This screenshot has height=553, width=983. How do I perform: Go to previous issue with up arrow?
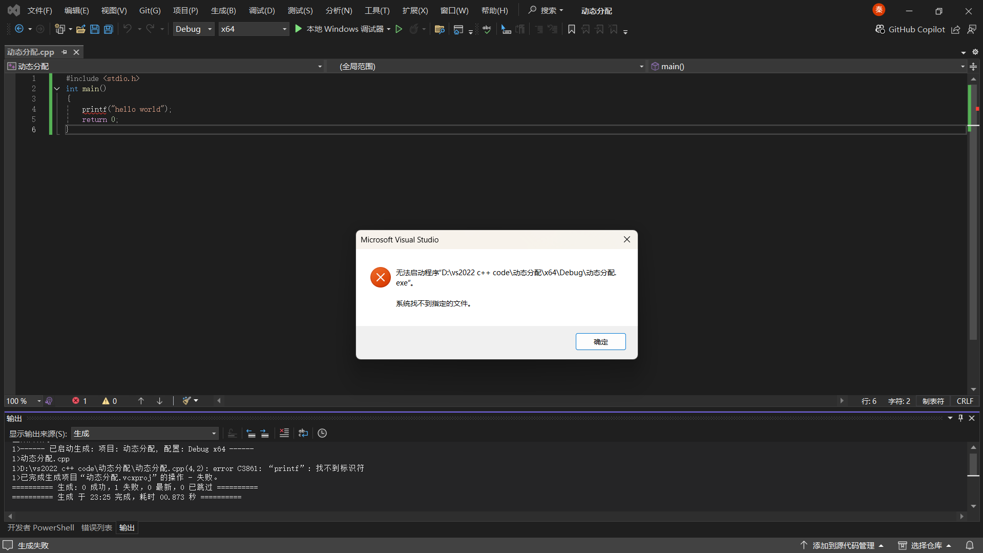click(x=141, y=401)
